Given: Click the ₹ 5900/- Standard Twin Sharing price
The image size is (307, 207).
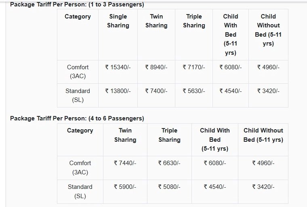Looking at the screenshot, I should click(x=125, y=187).
